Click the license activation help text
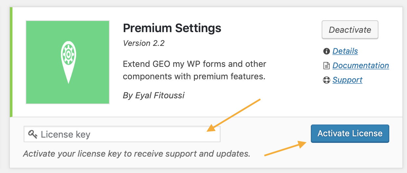 [137, 153]
